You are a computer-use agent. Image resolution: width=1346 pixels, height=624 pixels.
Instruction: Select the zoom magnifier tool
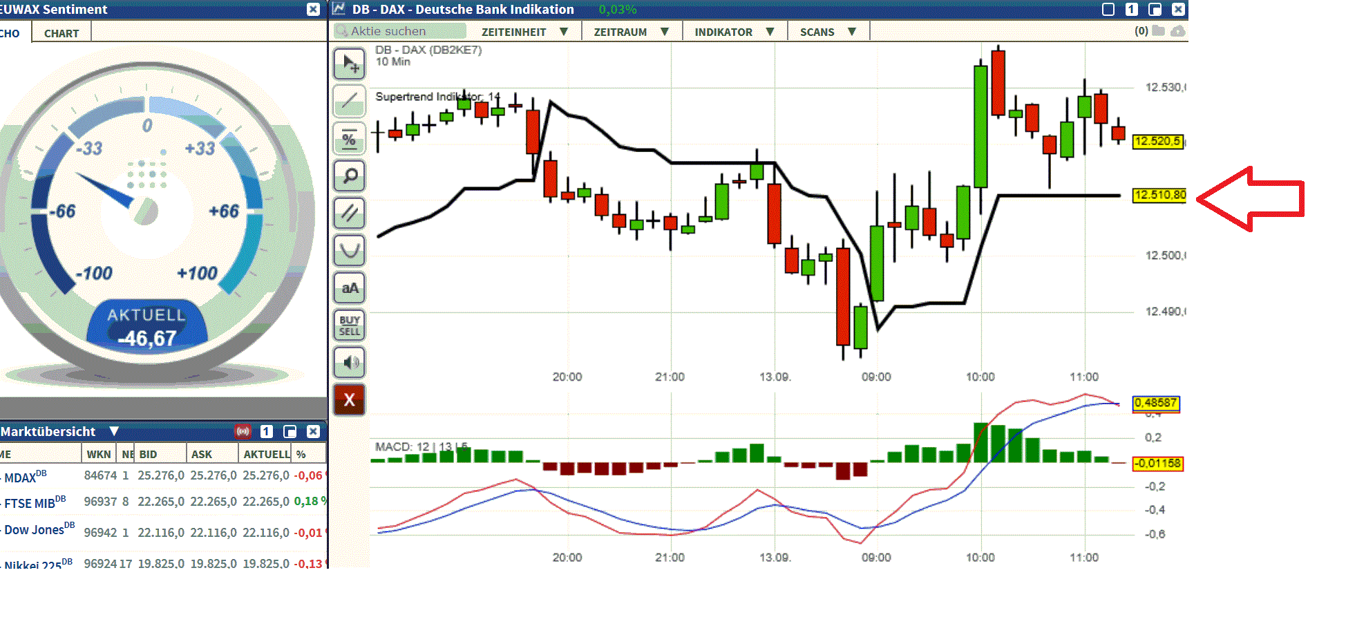[349, 176]
